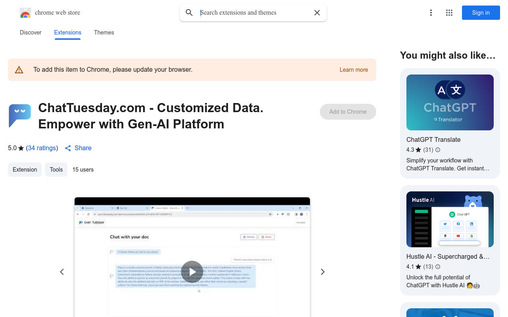The image size is (508, 317).
Task: Click the rating star icon next to 5.0
Action: coord(21,148)
